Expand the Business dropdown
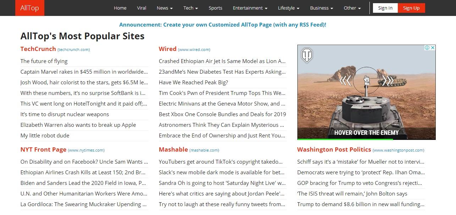This screenshot has width=456, height=215. (322, 8)
